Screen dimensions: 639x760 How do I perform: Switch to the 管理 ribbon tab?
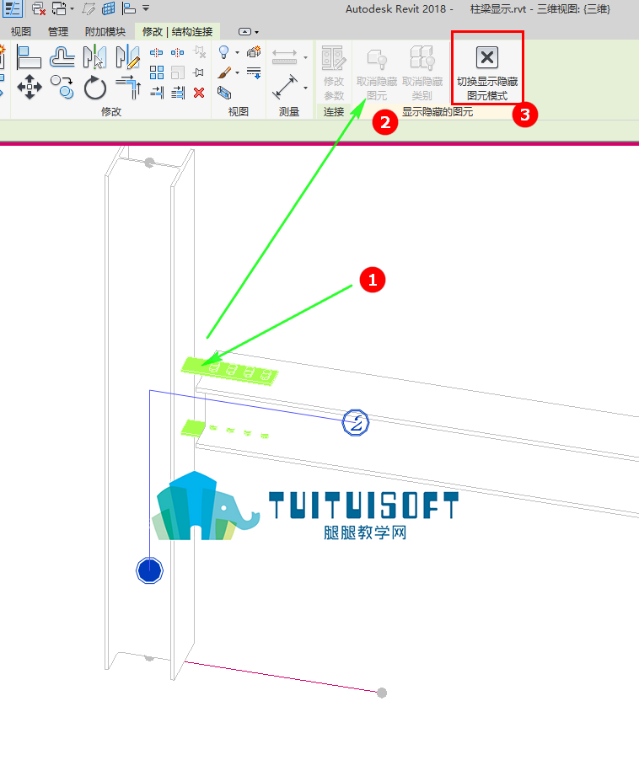coord(58,32)
